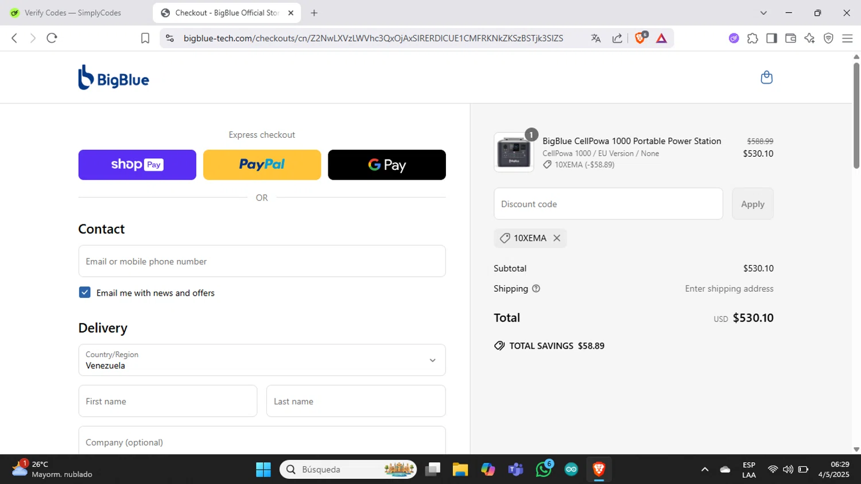Click the Discount code field
The image size is (861, 484).
click(608, 204)
